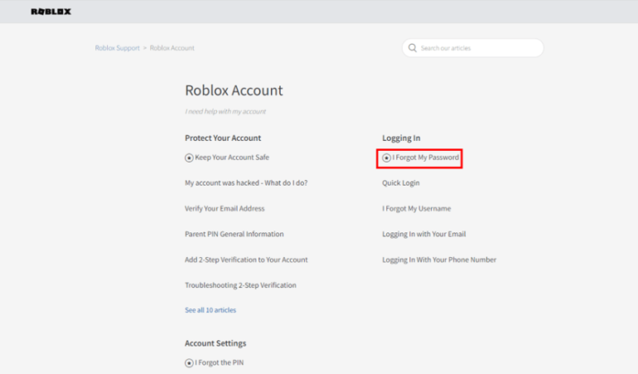Screen dimensions: 638x374
Task: Click star icon beside I Forgot the PIN
Action: point(189,362)
